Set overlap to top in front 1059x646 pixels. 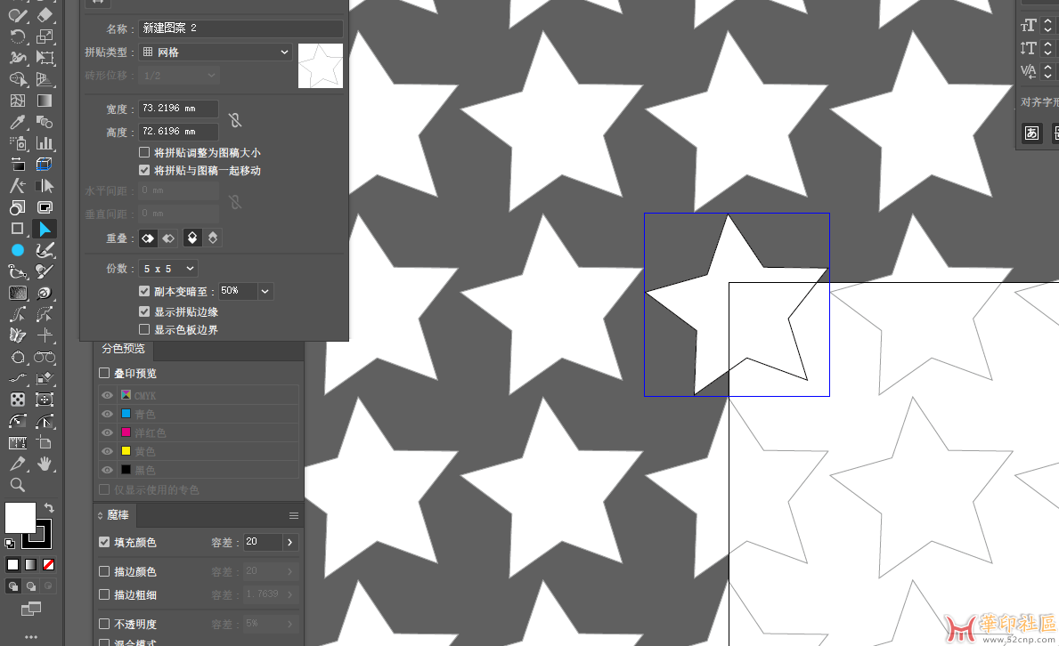(192, 238)
